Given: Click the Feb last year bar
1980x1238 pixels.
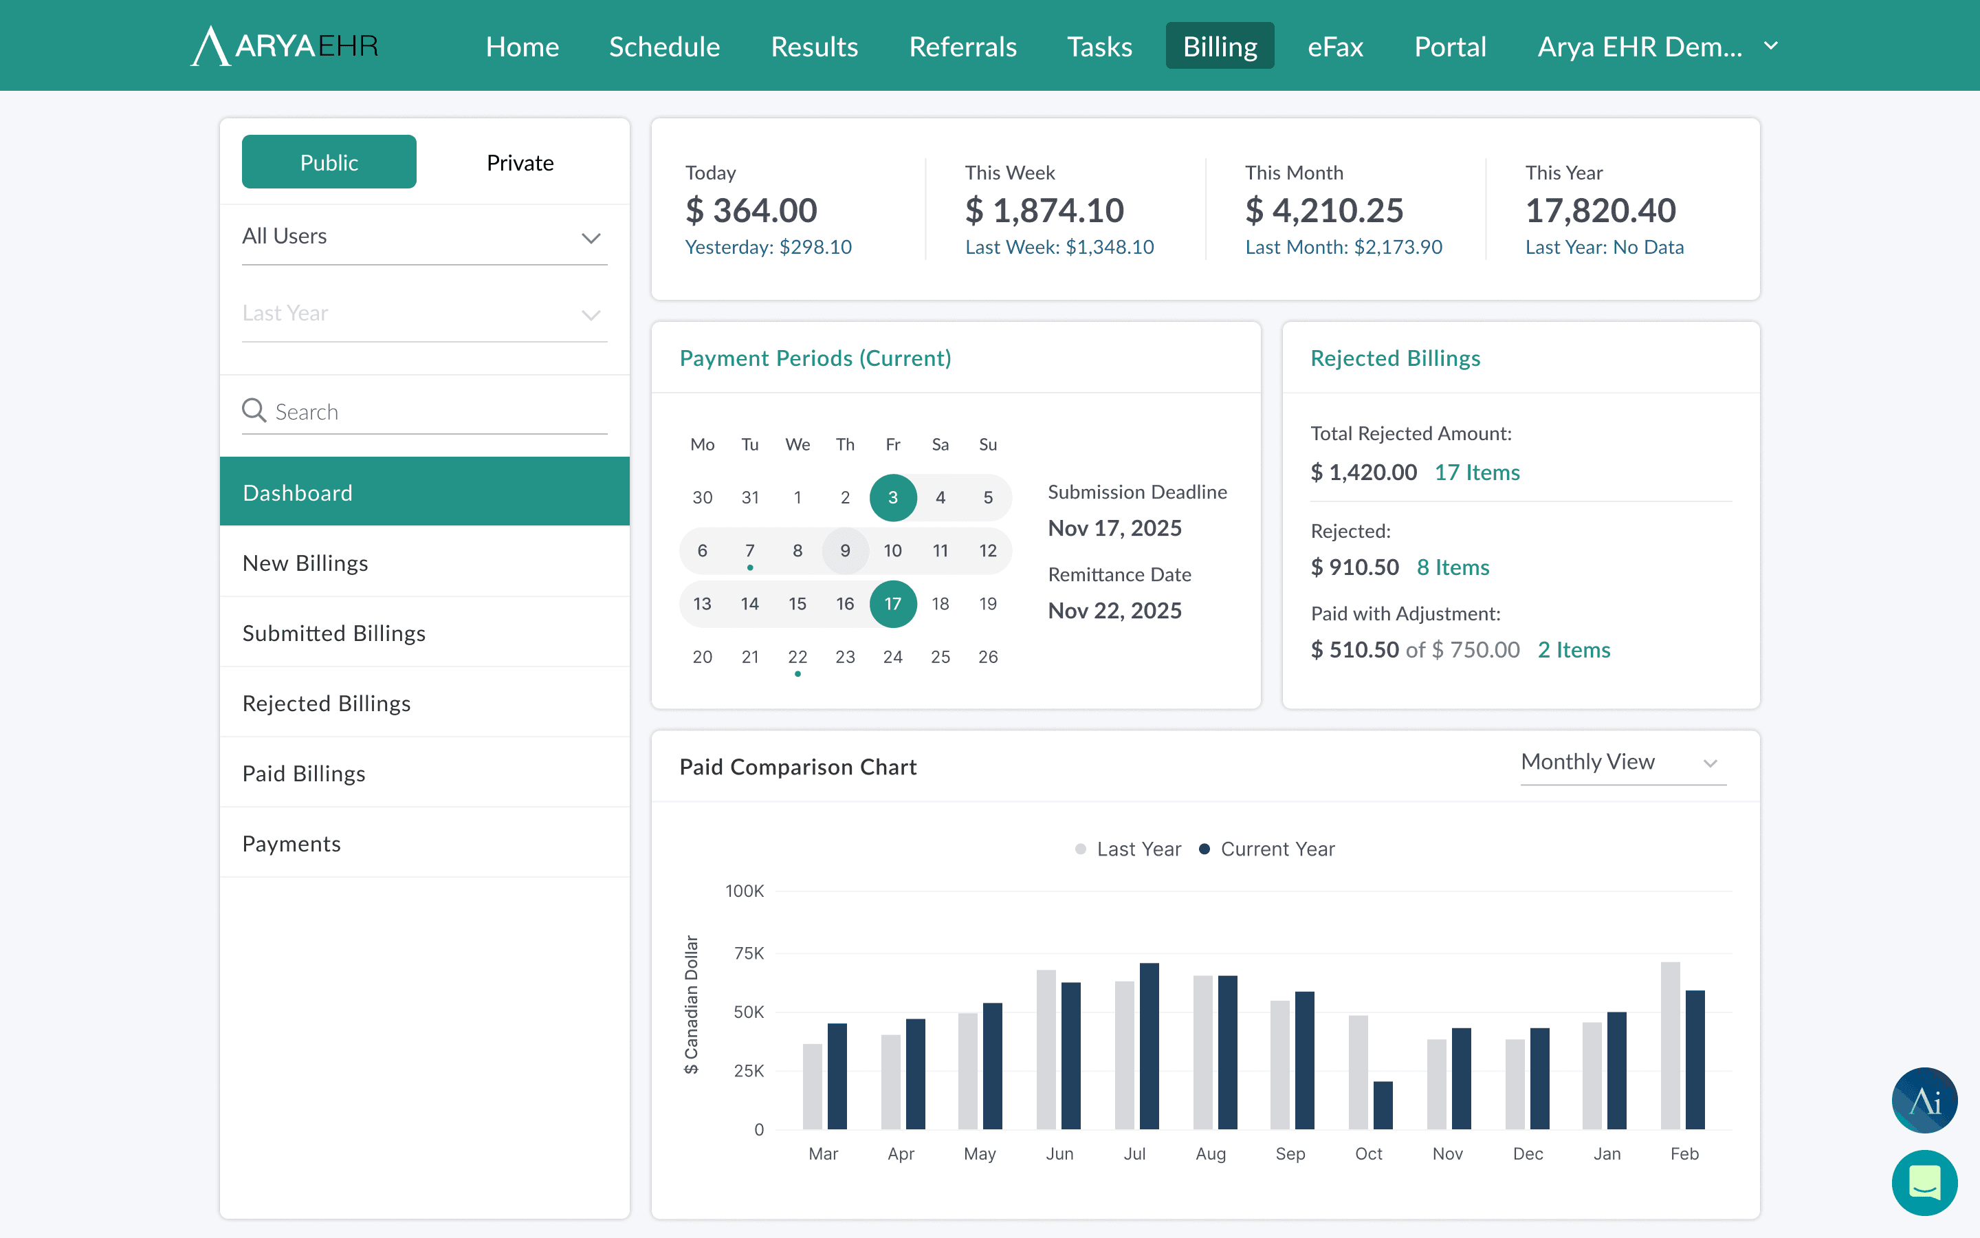Looking at the screenshot, I should [1670, 1045].
